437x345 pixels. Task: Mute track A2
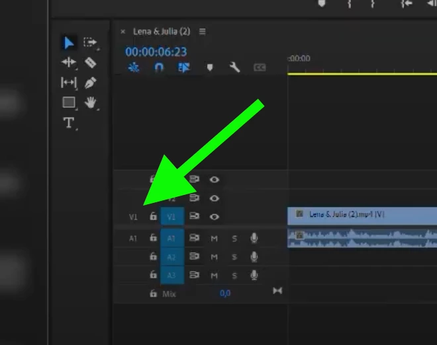[214, 257]
